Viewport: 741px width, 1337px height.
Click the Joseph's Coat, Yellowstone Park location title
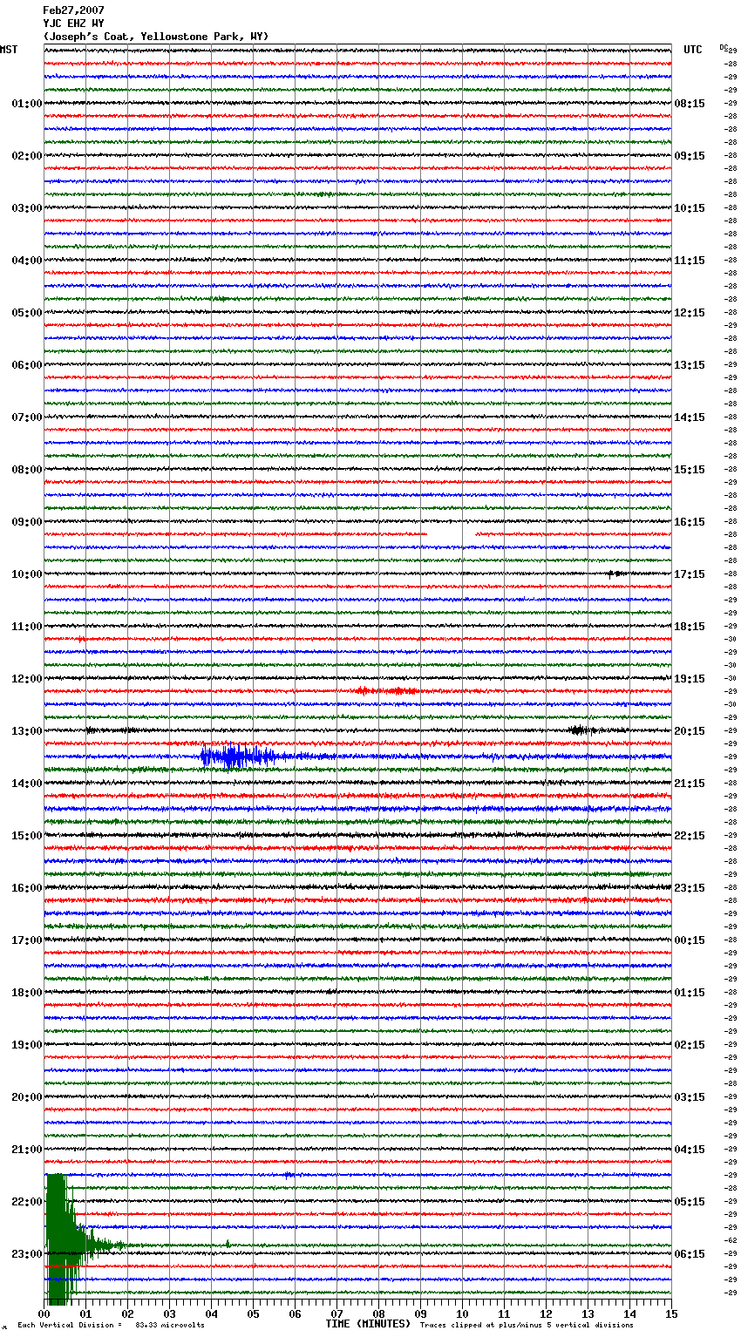tap(156, 37)
